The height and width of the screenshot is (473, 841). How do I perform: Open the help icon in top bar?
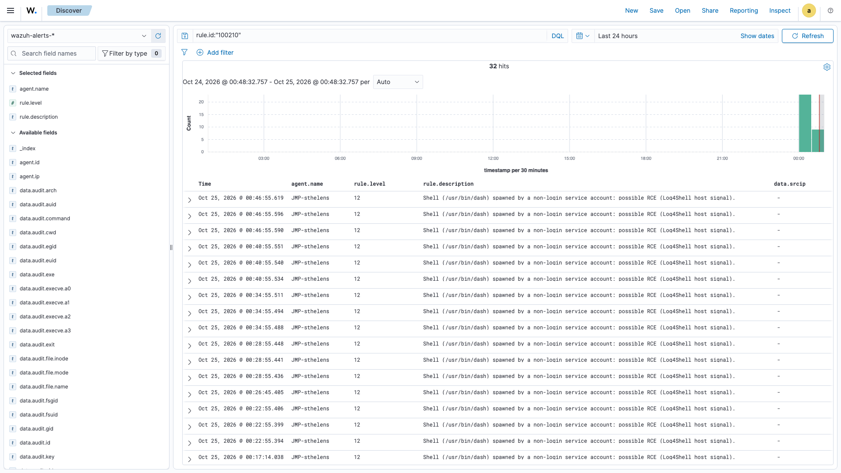click(x=830, y=11)
